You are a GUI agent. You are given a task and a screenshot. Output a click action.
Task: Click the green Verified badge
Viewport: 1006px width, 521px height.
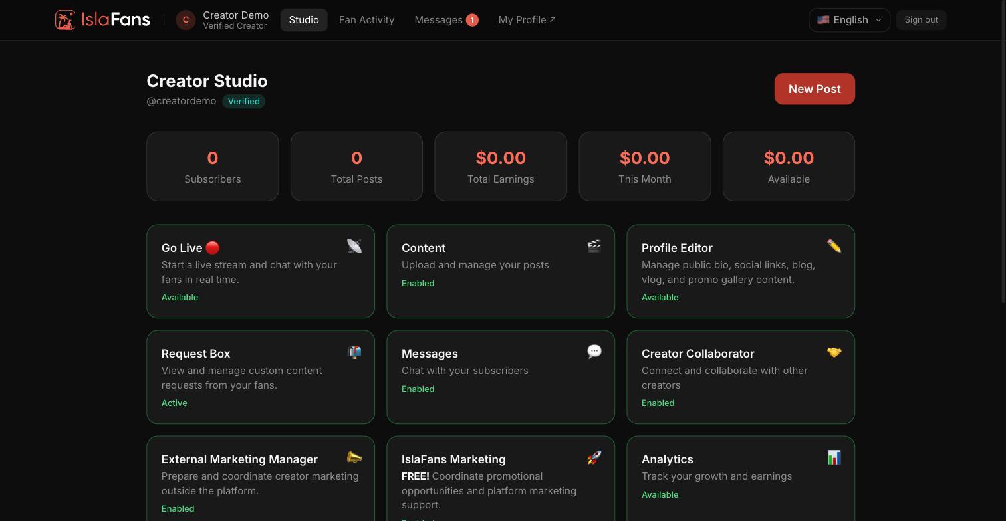coord(244,101)
